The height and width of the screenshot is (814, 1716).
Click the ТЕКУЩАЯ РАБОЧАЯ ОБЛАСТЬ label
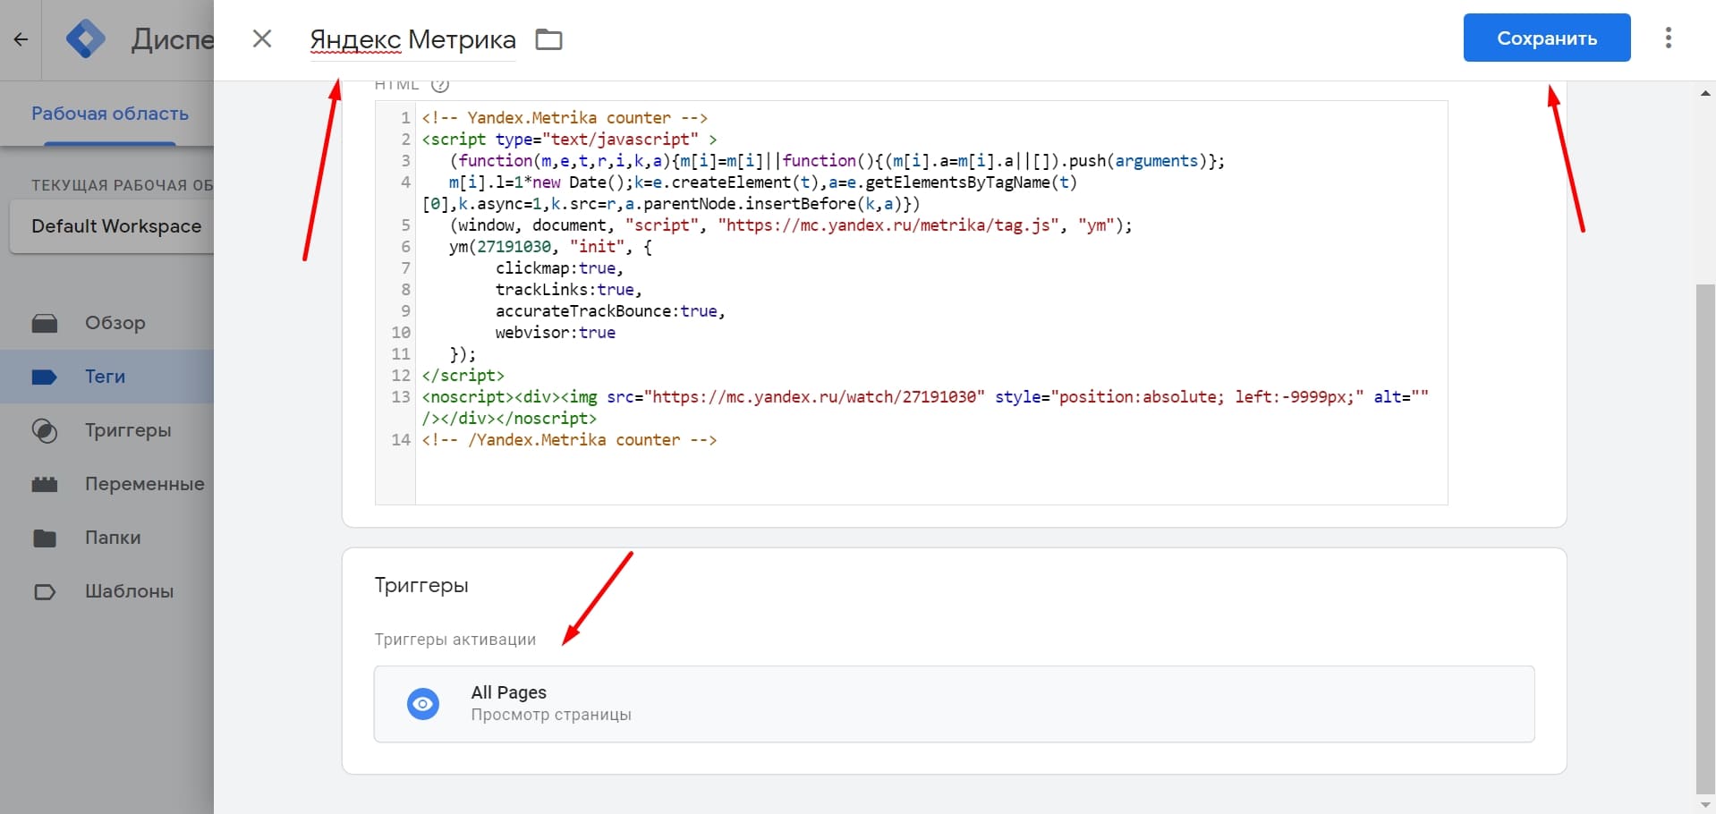pos(123,185)
